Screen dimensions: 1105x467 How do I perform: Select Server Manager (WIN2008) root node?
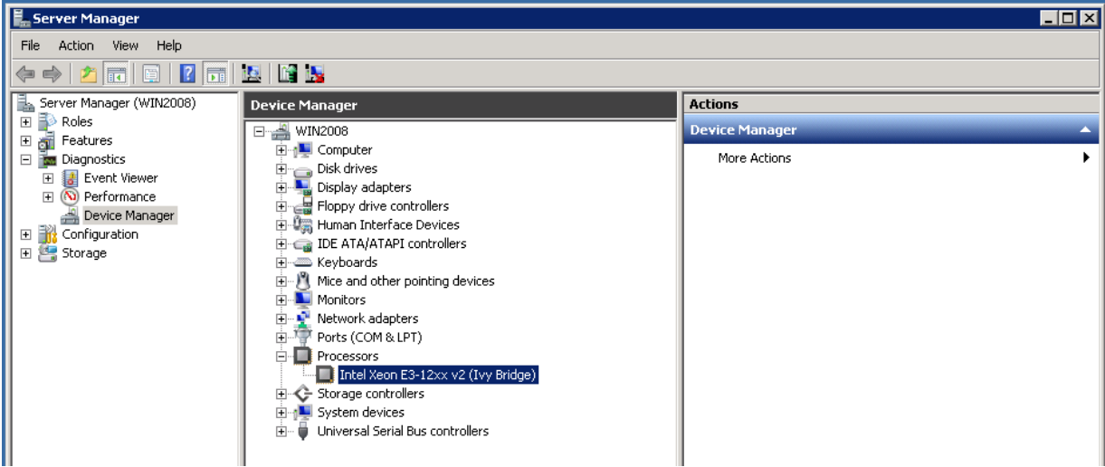point(119,102)
